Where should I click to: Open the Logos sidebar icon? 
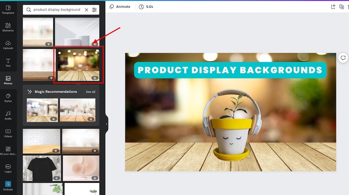tap(8, 168)
